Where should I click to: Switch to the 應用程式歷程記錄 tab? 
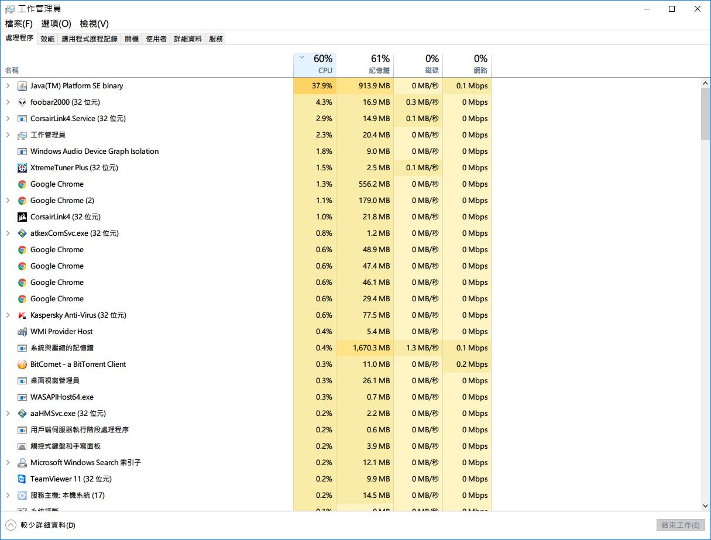(x=90, y=39)
